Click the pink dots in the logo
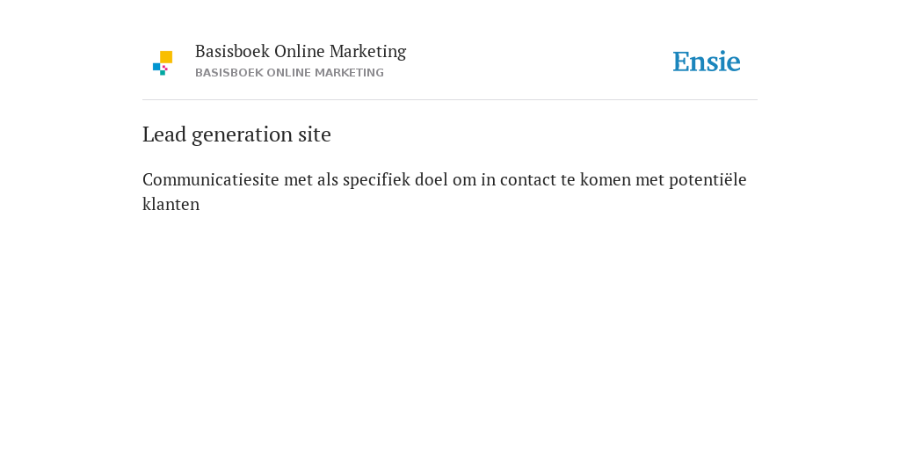900x450 pixels. click(x=165, y=68)
